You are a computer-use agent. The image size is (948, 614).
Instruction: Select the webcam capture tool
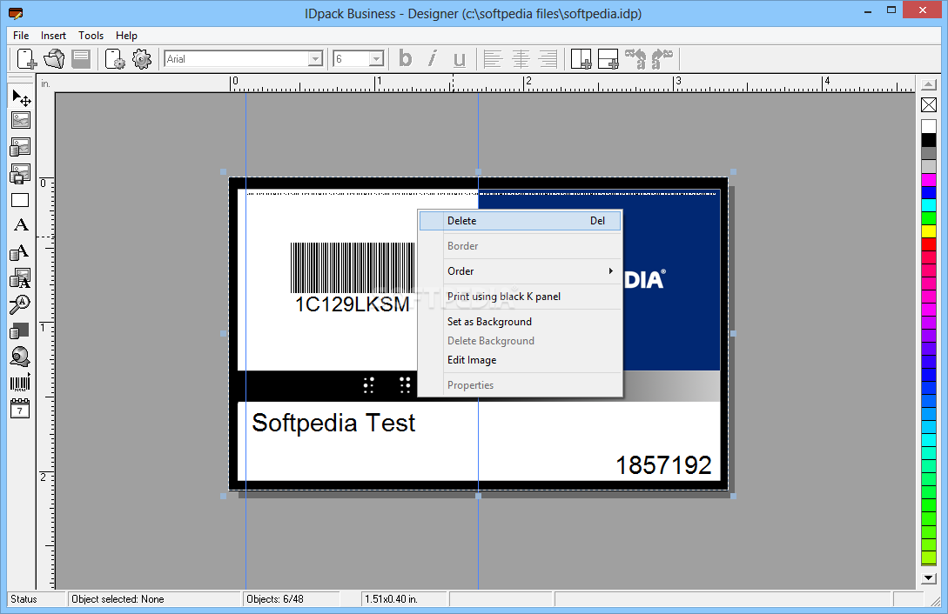point(20,357)
